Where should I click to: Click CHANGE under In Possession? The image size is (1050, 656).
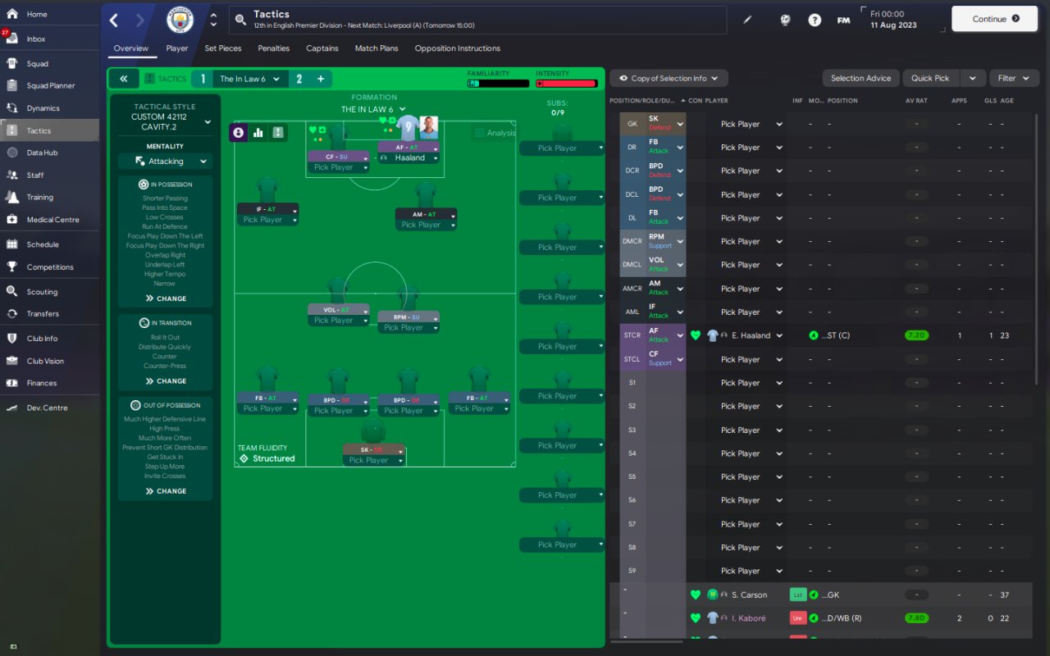coord(166,298)
